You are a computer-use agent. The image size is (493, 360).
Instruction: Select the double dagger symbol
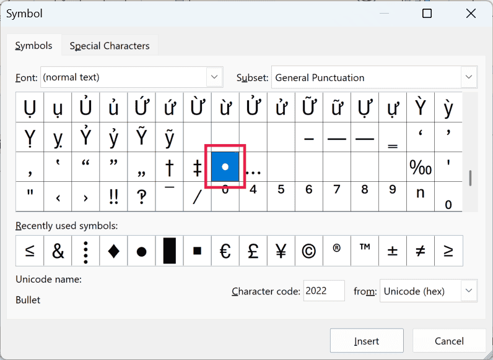coord(197,167)
